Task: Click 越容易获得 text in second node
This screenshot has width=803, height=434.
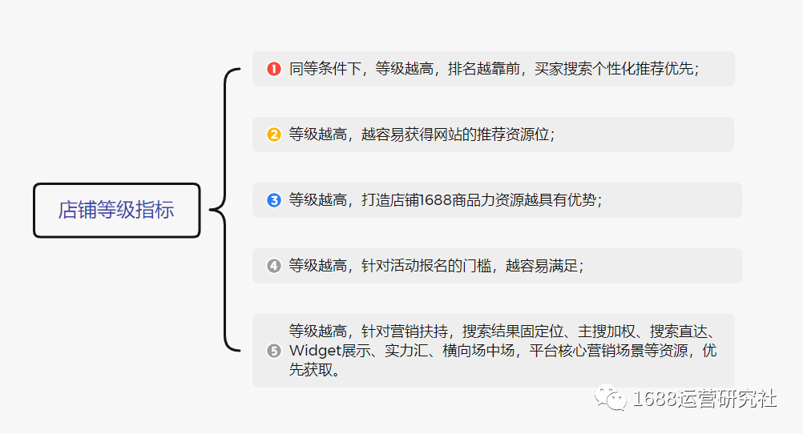Action: point(397,134)
